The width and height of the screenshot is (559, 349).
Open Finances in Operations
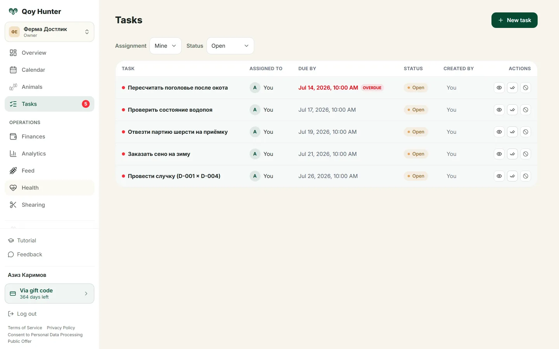[x=49, y=136]
